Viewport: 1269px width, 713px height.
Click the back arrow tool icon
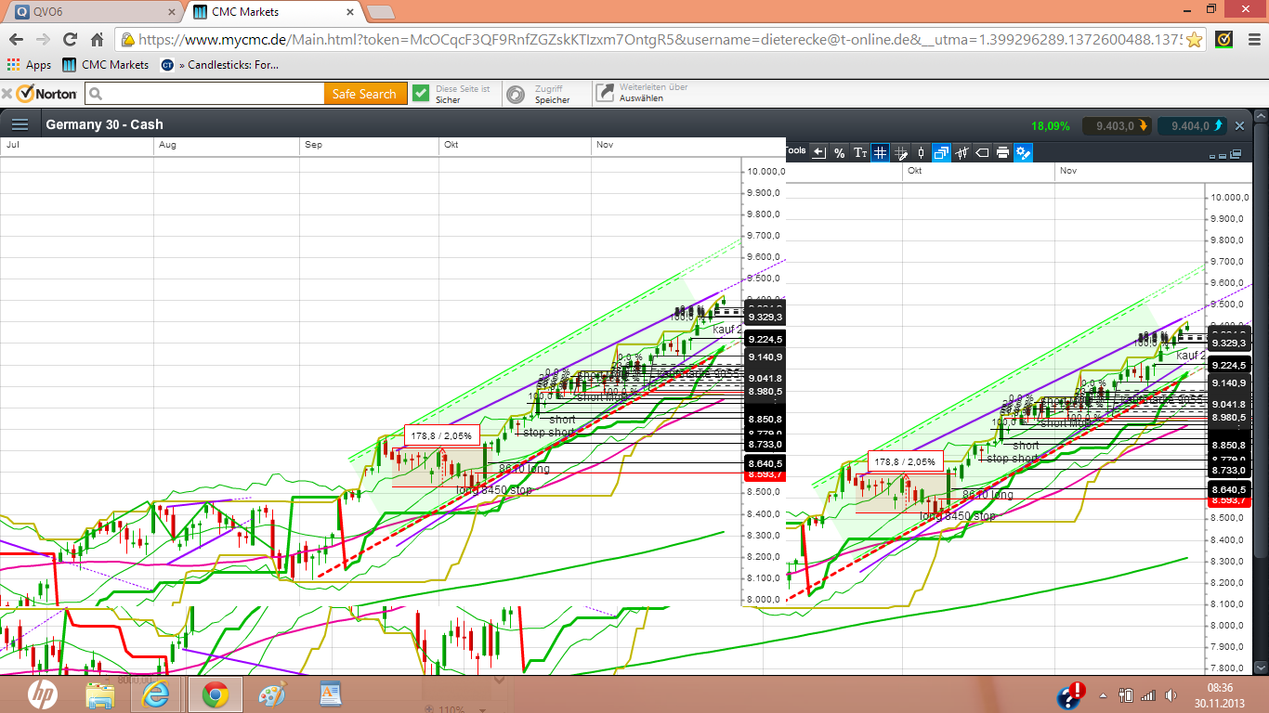pyautogui.click(x=818, y=152)
